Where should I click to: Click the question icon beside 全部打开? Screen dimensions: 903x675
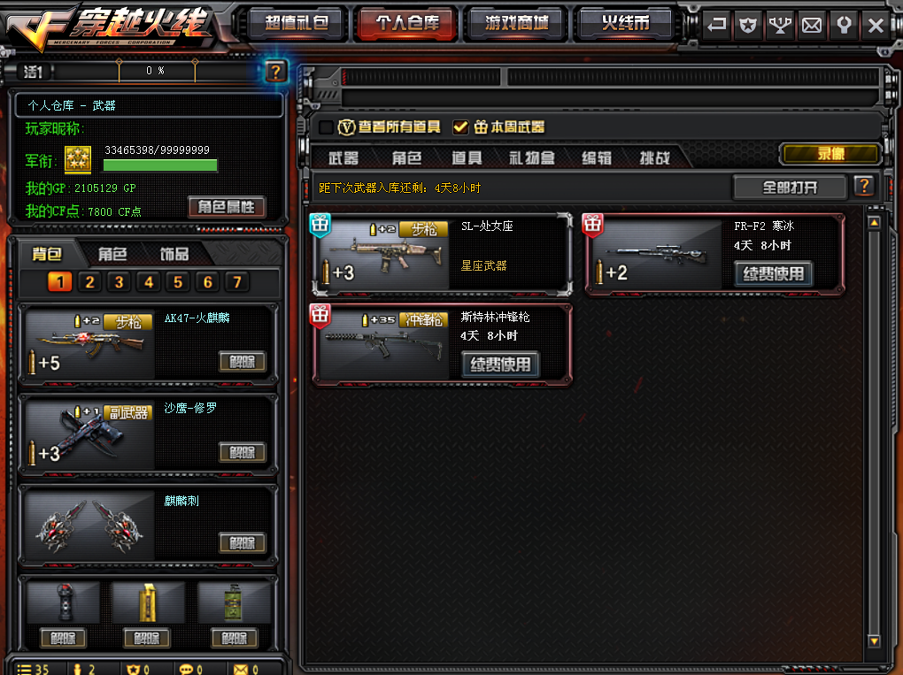(x=864, y=187)
